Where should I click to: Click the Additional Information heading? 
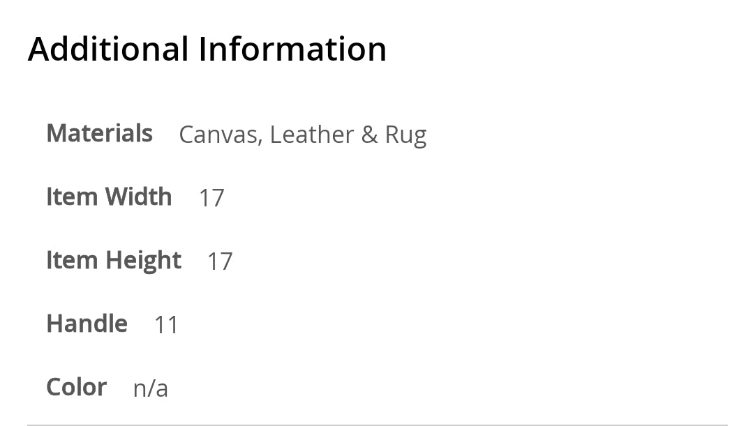coord(207,50)
